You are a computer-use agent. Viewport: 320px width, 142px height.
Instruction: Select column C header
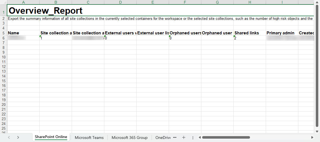(x=88, y=2)
